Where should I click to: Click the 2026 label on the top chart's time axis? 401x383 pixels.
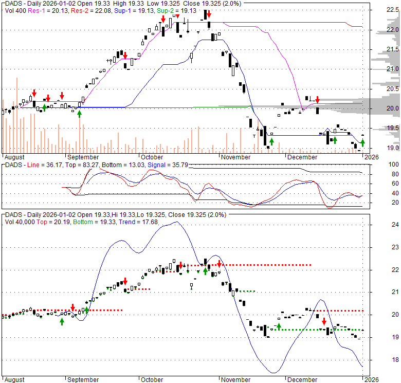point(371,157)
